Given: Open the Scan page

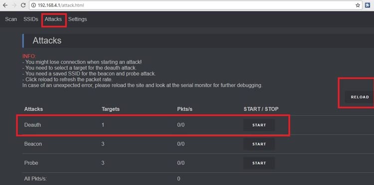Looking at the screenshot, I should [x=11, y=19].
